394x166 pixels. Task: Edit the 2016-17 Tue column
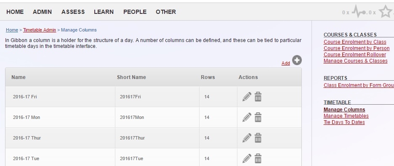tap(247, 158)
